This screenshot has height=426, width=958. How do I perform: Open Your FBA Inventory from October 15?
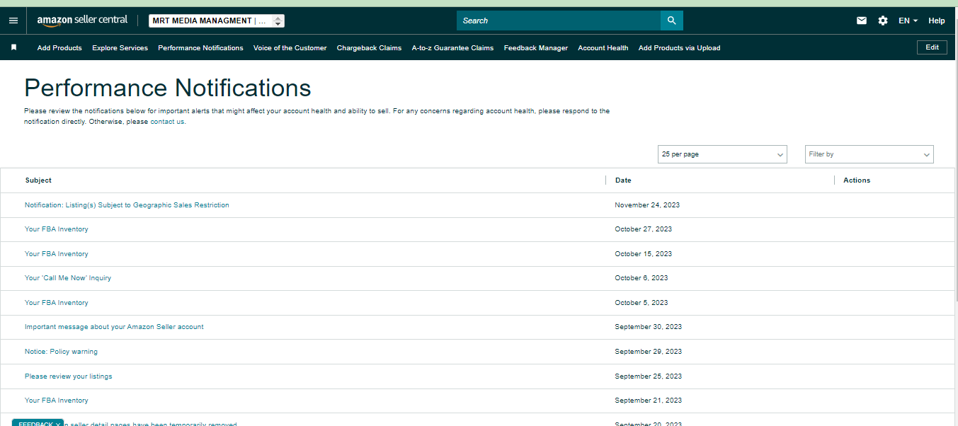57,254
